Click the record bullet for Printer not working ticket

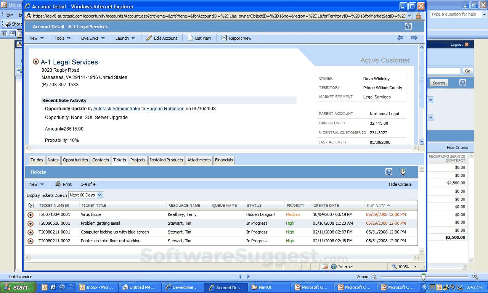coord(30,241)
